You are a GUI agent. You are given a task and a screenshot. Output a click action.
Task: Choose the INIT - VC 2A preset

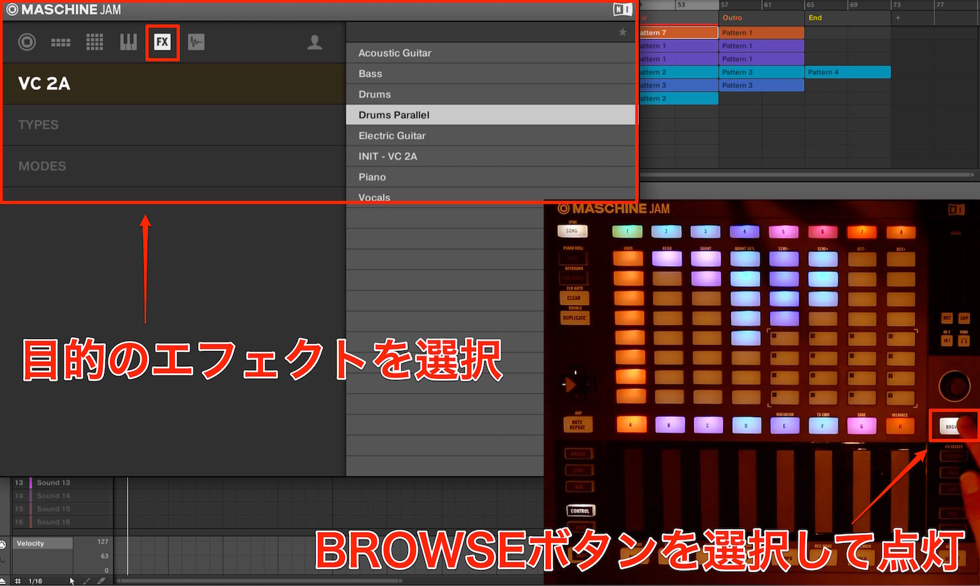pos(491,156)
